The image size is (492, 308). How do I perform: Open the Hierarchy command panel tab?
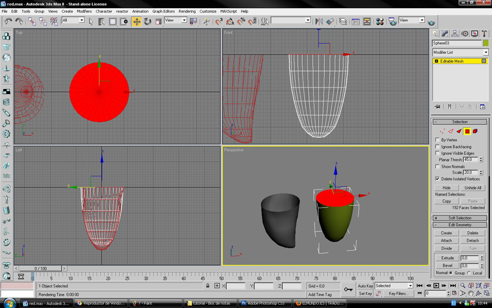455,34
